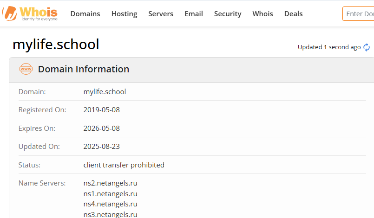Click the updated date 2025-08-23
Image resolution: width=374 pixels, height=218 pixels.
[101, 147]
